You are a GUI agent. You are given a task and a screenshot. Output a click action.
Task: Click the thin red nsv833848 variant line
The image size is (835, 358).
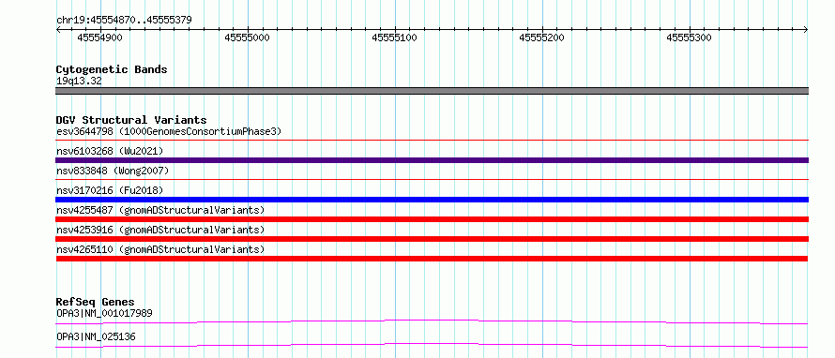pyautogui.click(x=432, y=180)
